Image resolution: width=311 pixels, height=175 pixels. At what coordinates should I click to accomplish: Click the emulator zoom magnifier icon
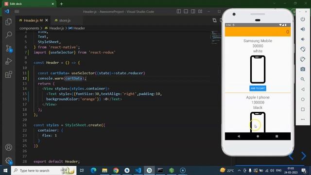coord(303,79)
